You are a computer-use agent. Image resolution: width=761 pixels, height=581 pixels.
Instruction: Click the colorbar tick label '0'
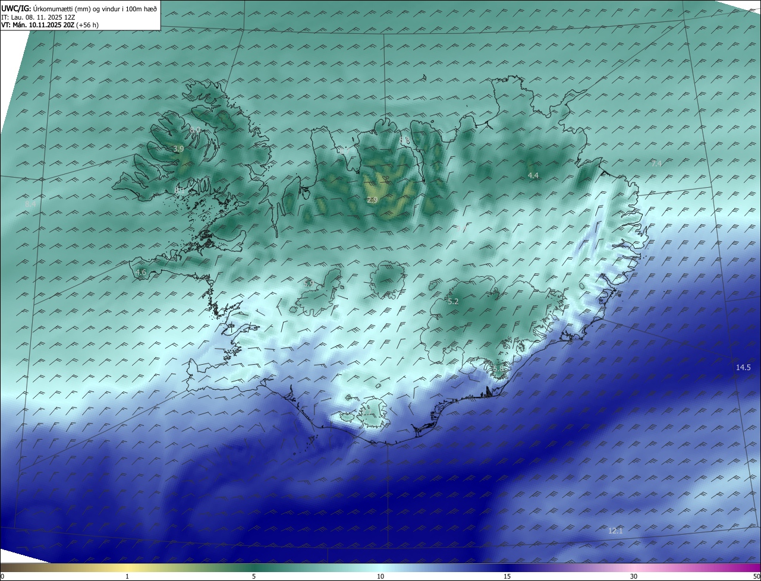2,576
